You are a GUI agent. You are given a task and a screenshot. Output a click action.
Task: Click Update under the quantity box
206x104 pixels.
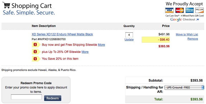coord(129,39)
